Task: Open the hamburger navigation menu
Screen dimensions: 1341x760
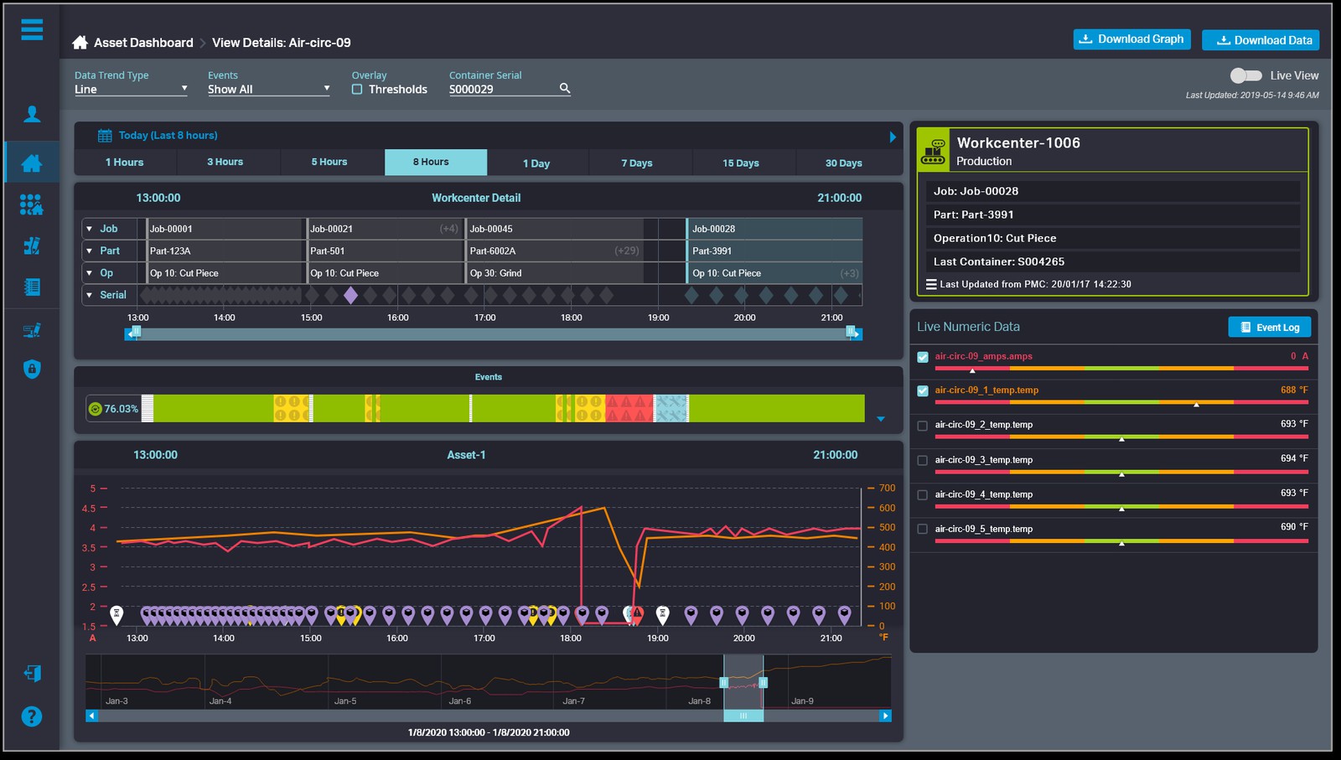Action: 31,29
